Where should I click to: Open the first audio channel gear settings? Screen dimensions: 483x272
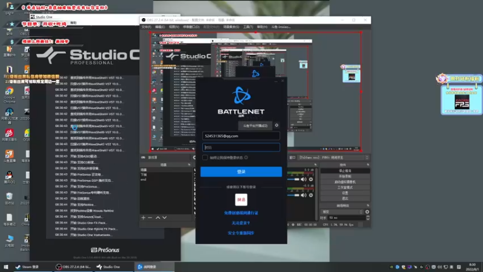(311, 179)
